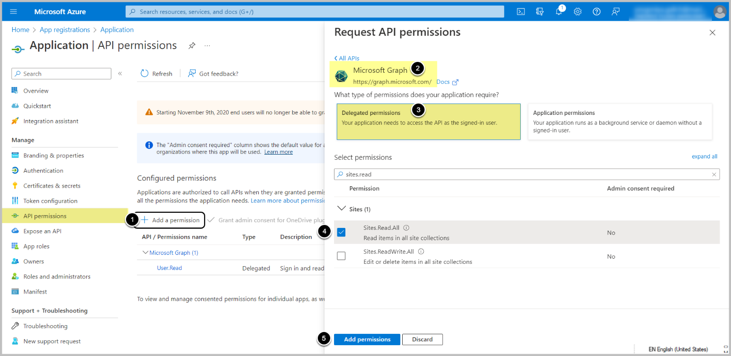This screenshot has width=731, height=356.
Task: Click the Add permissions button
Action: coord(367,339)
